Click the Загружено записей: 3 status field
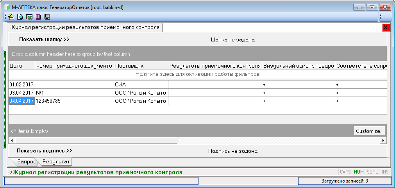The image size is (395, 188). (344, 181)
